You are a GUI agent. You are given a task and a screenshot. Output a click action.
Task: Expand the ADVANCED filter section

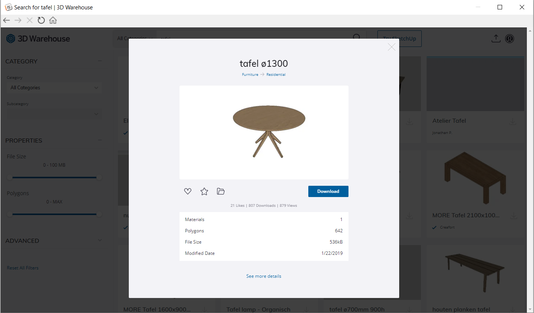pos(100,241)
